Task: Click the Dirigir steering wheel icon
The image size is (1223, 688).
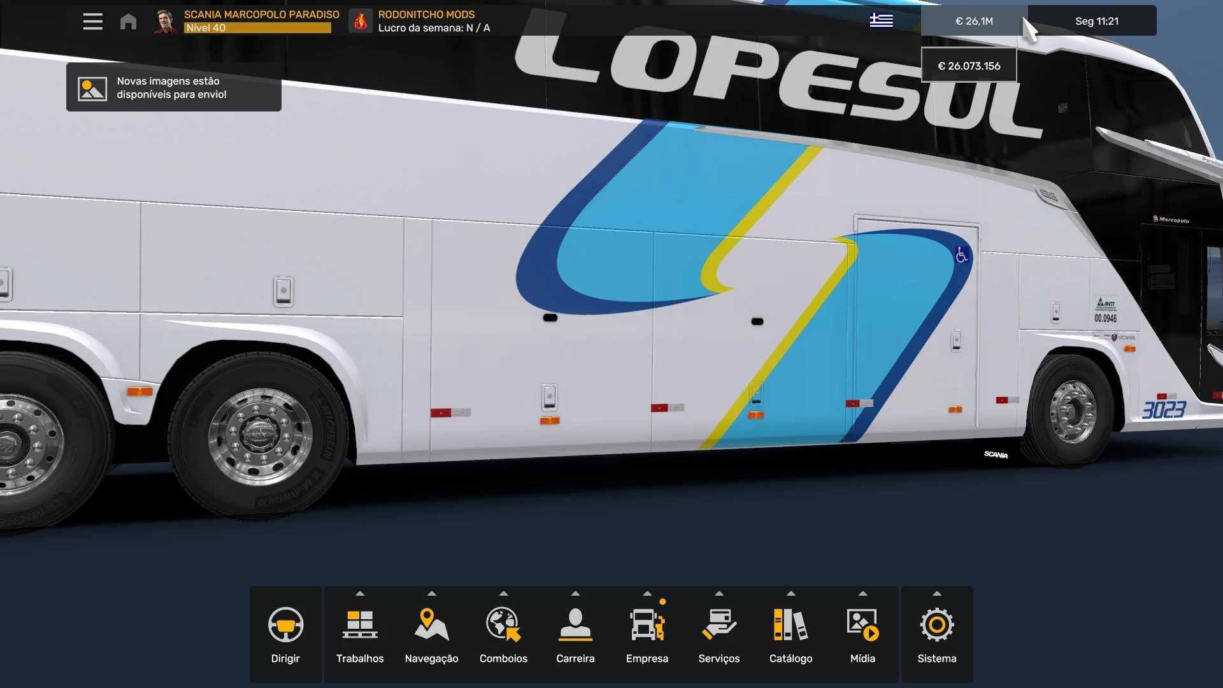Action: (x=285, y=625)
